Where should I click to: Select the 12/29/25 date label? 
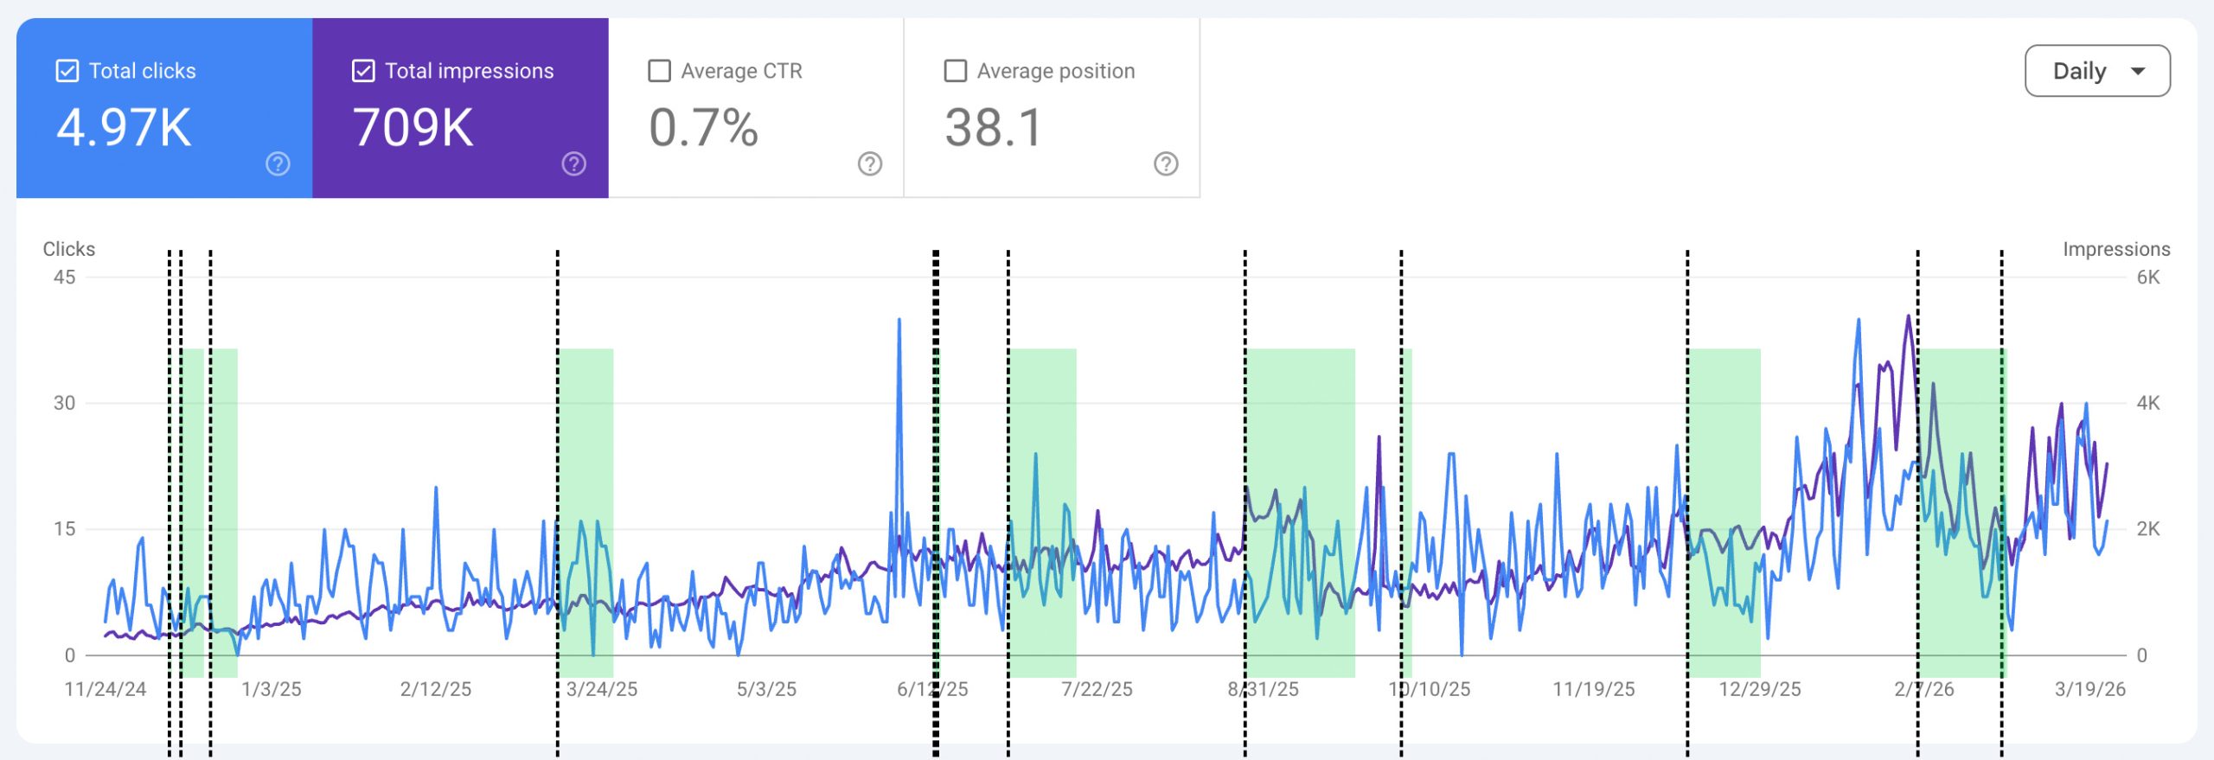pyautogui.click(x=1760, y=689)
